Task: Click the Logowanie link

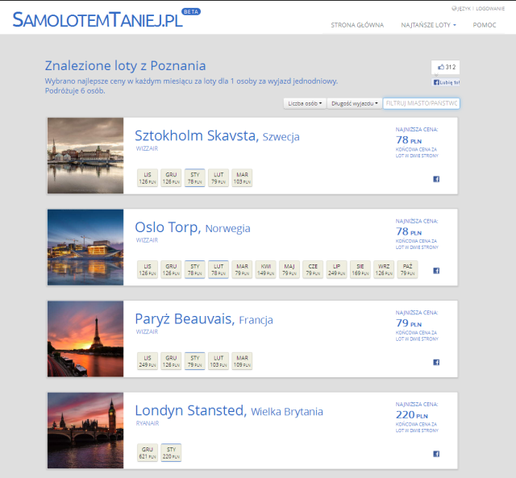Action: point(490,9)
